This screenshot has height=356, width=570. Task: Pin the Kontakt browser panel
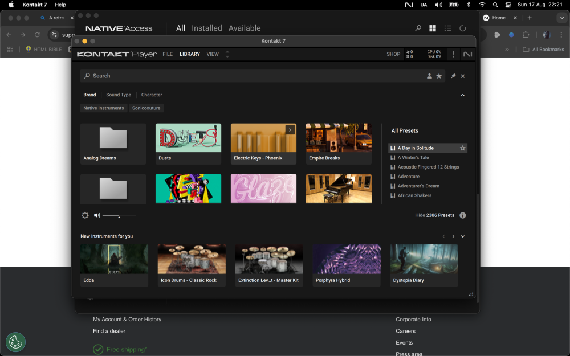tap(453, 76)
